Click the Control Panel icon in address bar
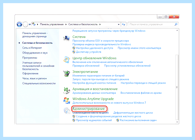This screenshot has height=140, width=195. pos(34,24)
